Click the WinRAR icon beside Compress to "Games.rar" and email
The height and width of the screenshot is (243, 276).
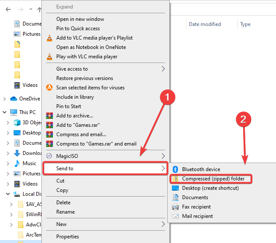[49, 143]
